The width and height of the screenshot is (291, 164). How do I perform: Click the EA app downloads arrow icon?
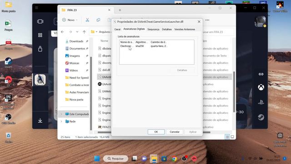click(x=40, y=120)
